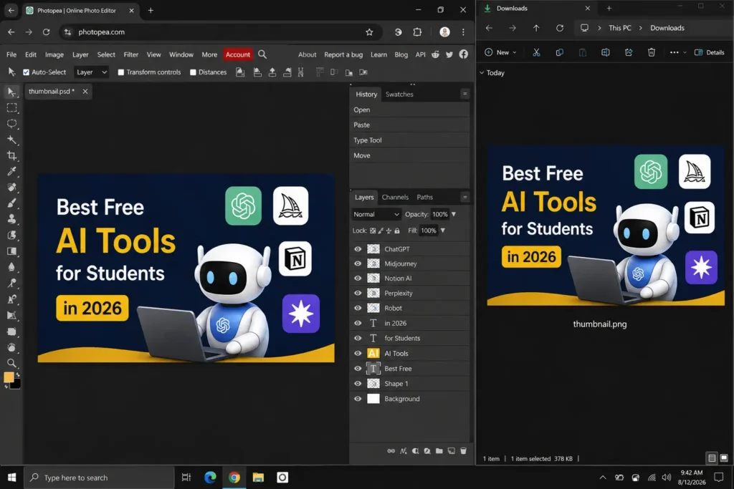
Task: Switch to the Swatches tab
Action: pos(399,94)
